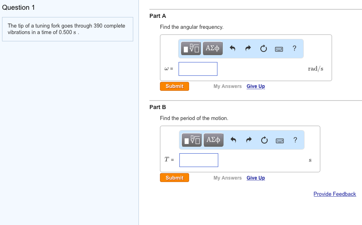Image resolution: width=362 pixels, height=225 pixels.
Task: Show keyboard shortcuts in Part A
Action: coord(279,49)
